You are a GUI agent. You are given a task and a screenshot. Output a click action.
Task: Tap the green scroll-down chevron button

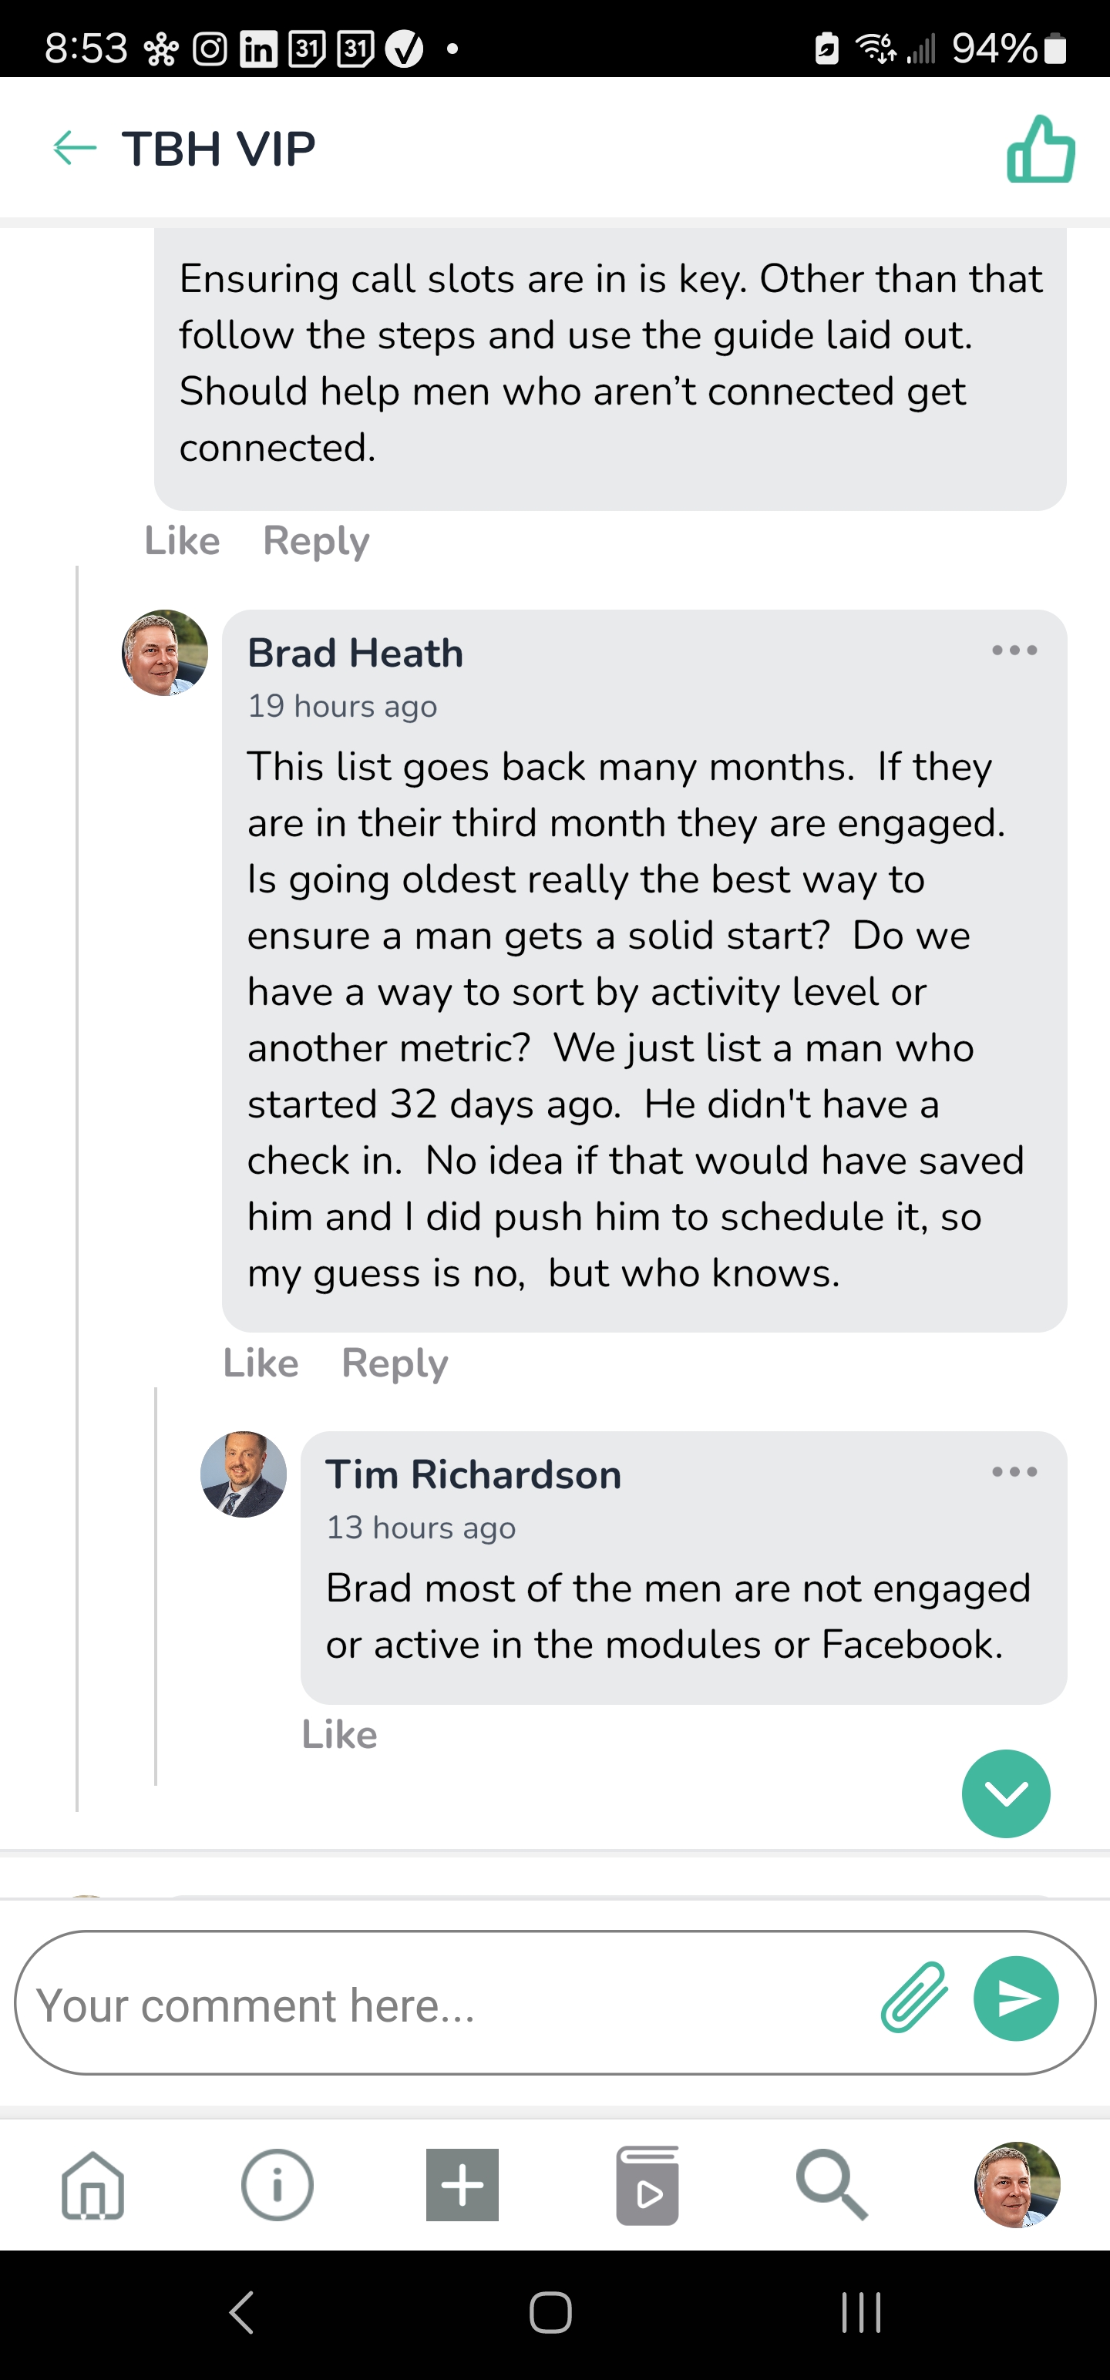pyautogui.click(x=1006, y=1793)
